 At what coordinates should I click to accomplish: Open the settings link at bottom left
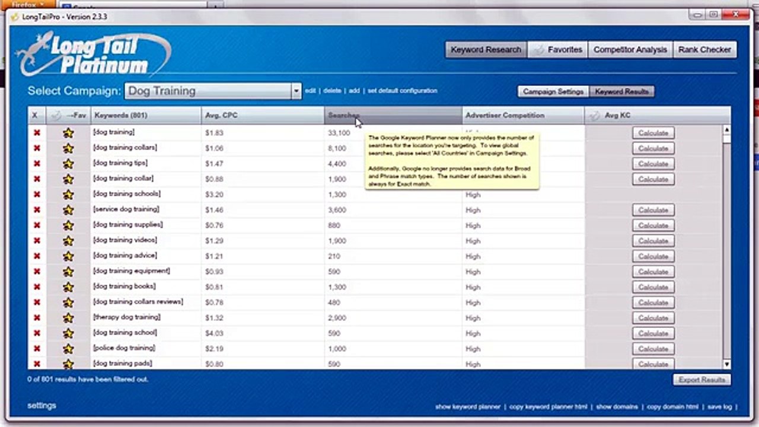coord(42,406)
